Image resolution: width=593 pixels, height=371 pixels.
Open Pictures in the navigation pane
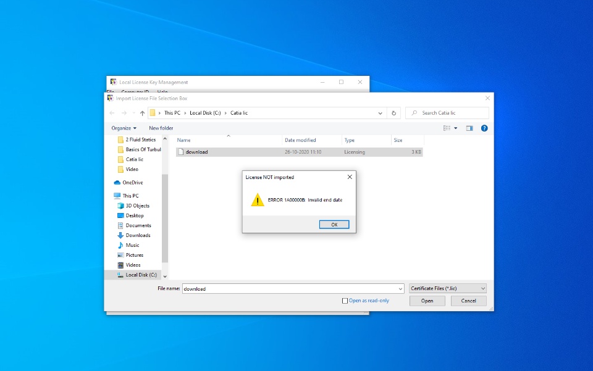click(130, 255)
